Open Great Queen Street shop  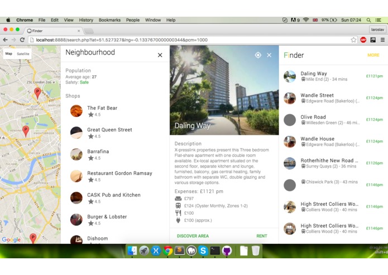coord(115,132)
